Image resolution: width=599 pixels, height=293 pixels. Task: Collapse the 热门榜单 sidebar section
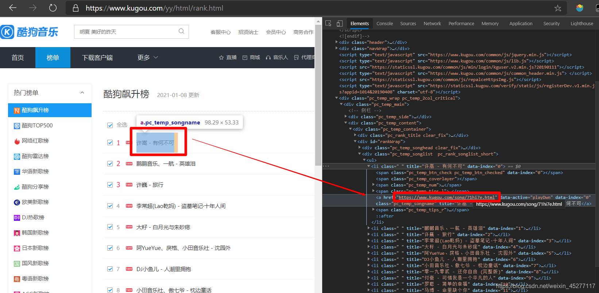pos(82,93)
